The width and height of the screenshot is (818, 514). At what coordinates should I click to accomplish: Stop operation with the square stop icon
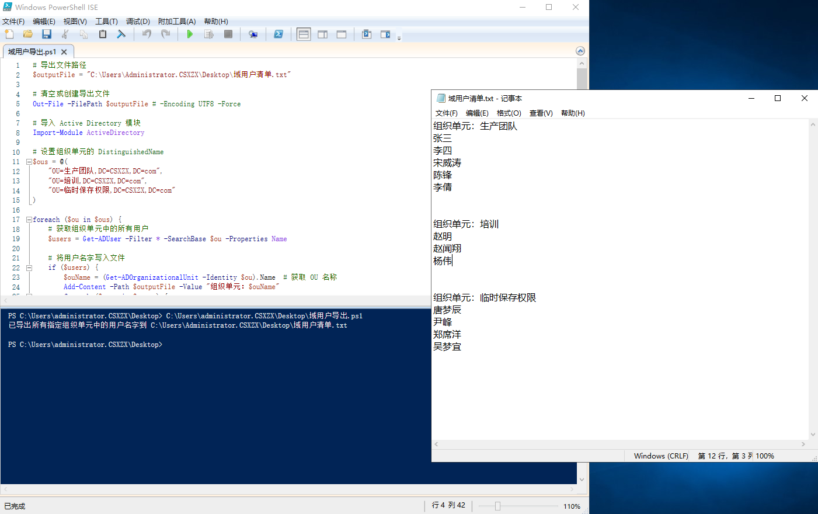coord(228,34)
